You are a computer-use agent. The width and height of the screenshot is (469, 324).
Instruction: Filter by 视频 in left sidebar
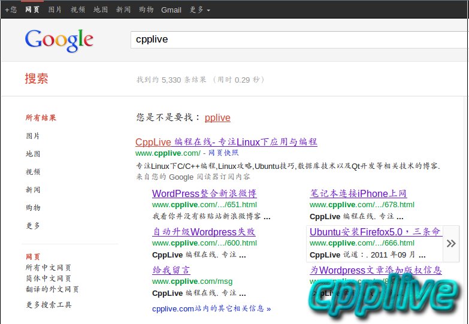point(33,172)
